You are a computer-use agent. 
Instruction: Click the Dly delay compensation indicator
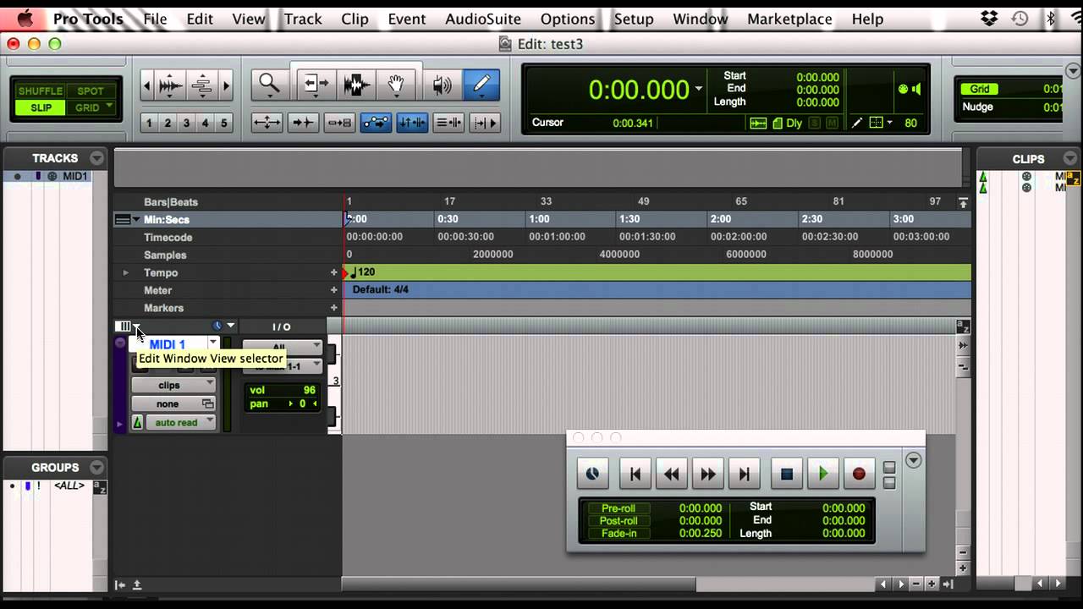(794, 123)
